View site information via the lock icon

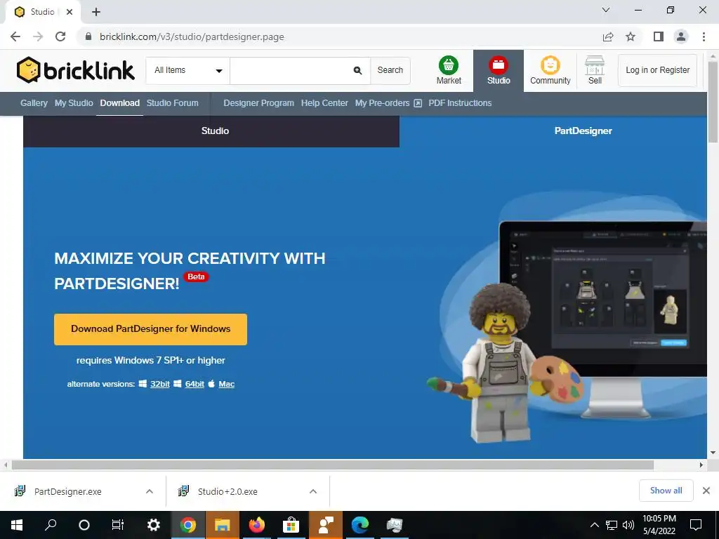pos(88,36)
